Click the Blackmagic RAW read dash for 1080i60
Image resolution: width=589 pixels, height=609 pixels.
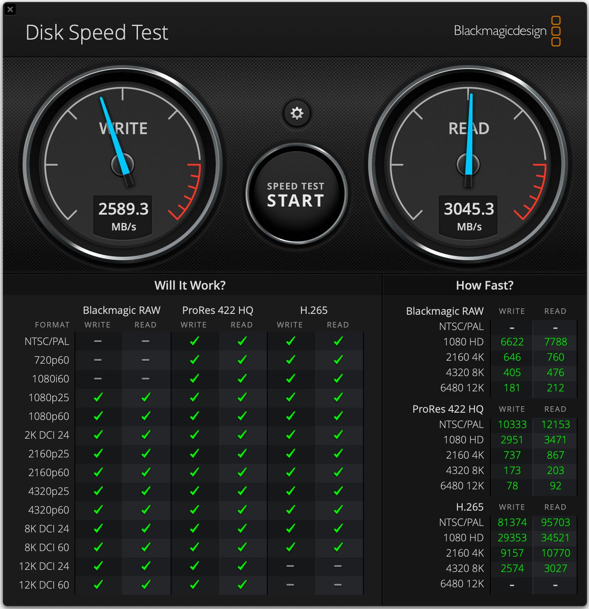146,379
